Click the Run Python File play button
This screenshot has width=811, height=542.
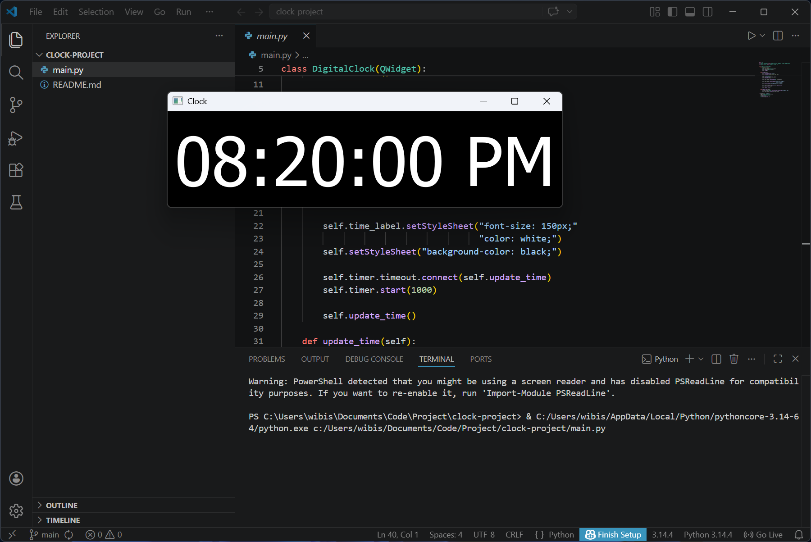click(x=751, y=36)
